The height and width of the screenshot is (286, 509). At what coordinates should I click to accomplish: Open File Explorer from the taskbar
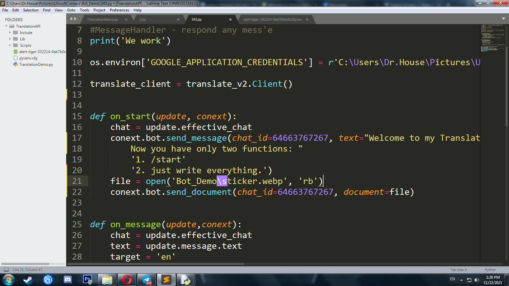coord(107,280)
